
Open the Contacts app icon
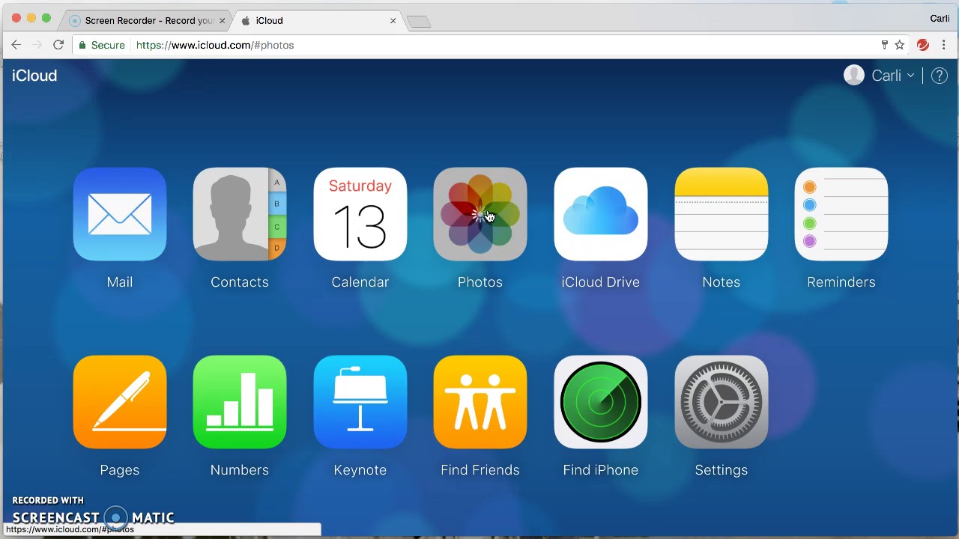(x=240, y=214)
